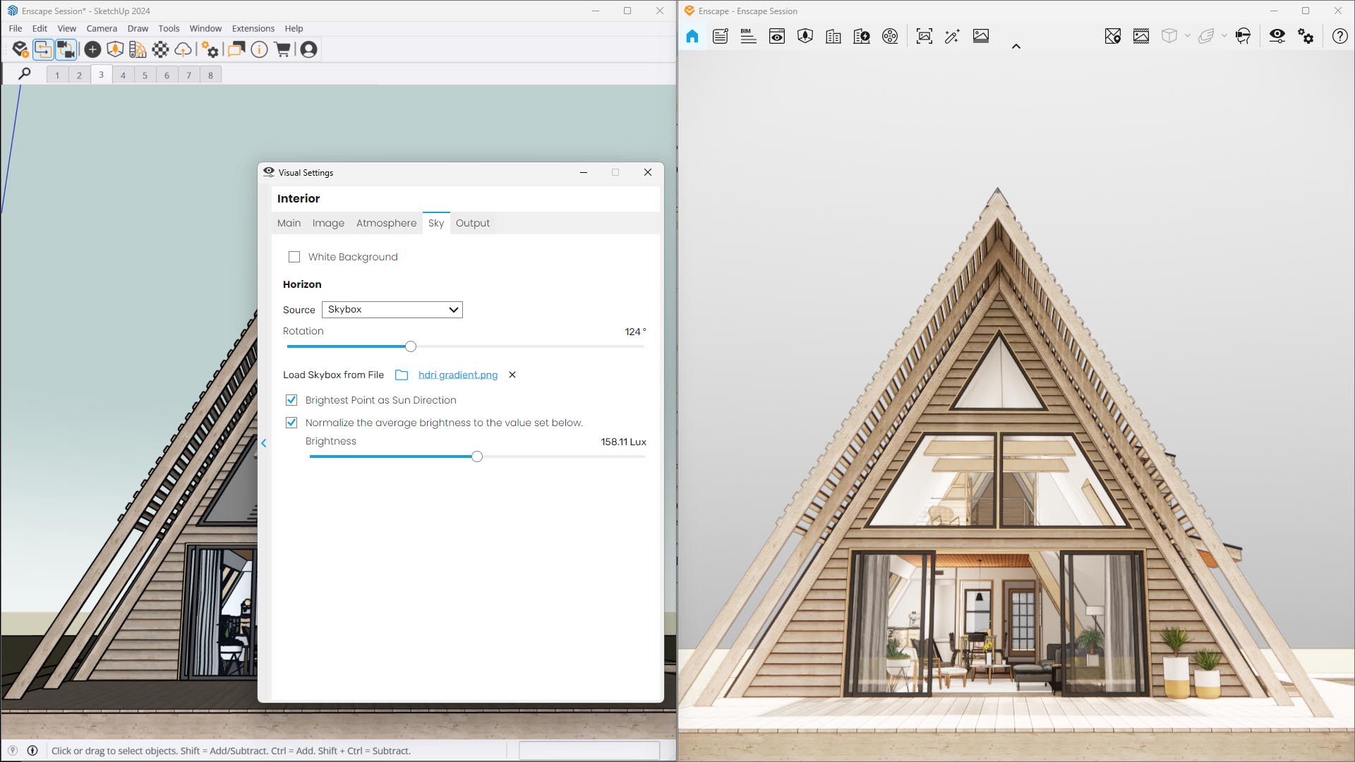Take a screenshot with Enscape render image icon
The width and height of the screenshot is (1355, 762).
point(924,36)
